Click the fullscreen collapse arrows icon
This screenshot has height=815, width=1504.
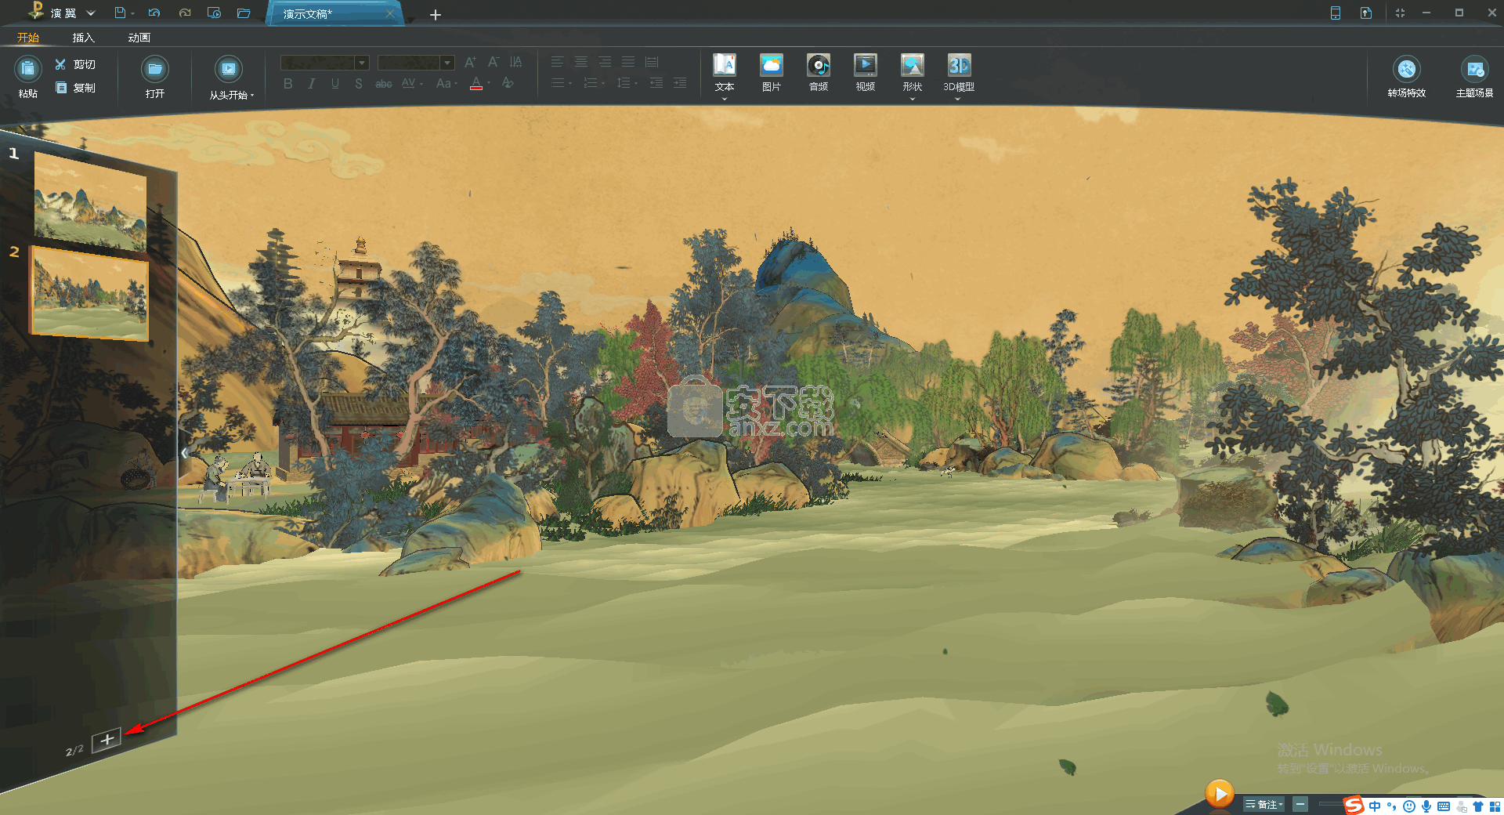tap(1400, 13)
